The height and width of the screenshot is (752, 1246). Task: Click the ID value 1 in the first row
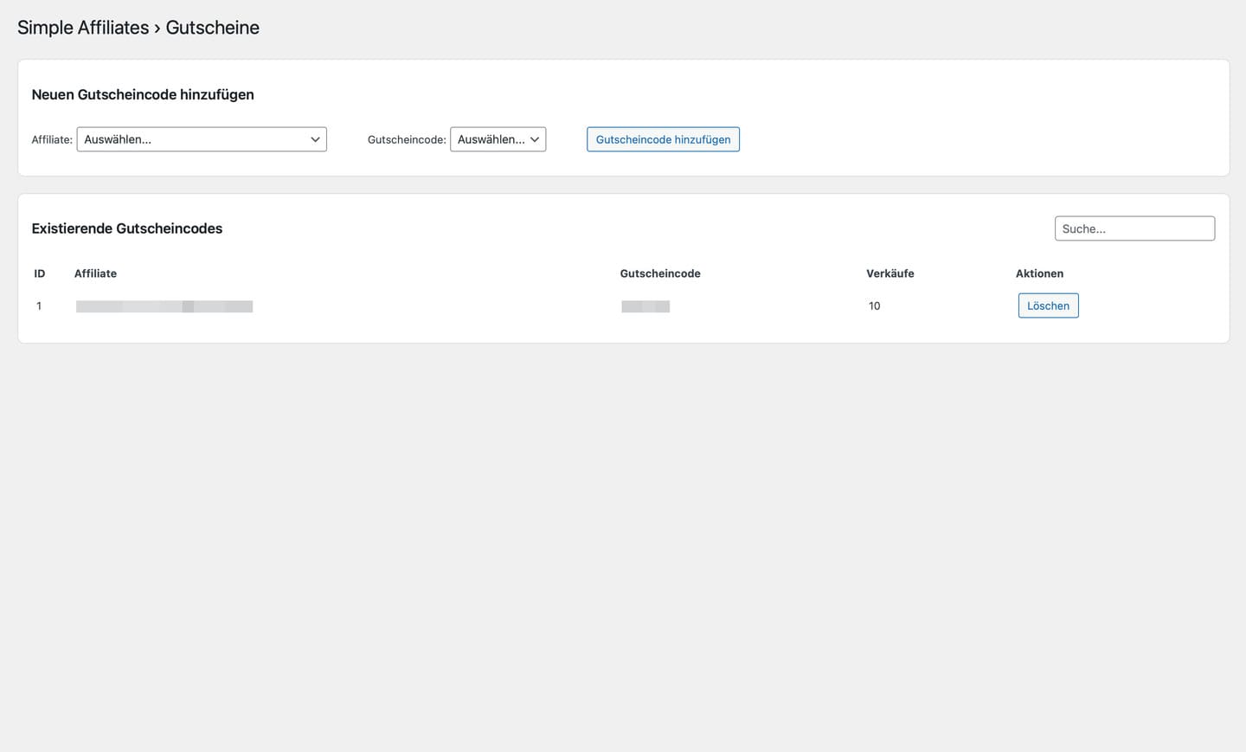[x=39, y=306]
